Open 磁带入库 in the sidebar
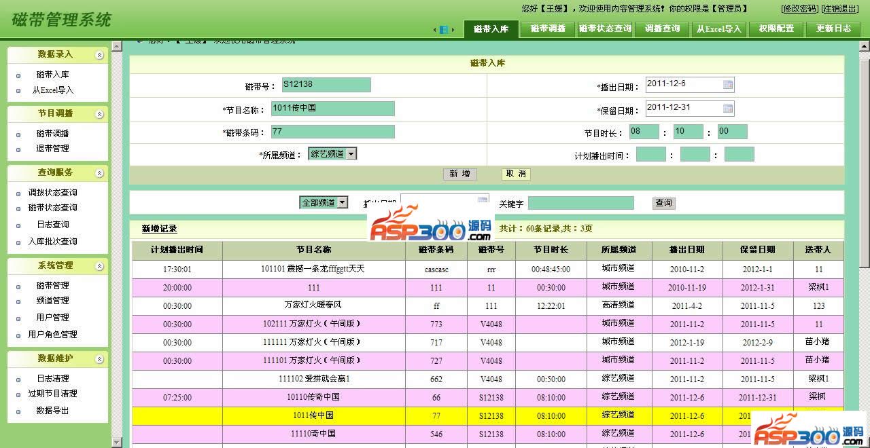Image resolution: width=870 pixels, height=448 pixels. 53,75
